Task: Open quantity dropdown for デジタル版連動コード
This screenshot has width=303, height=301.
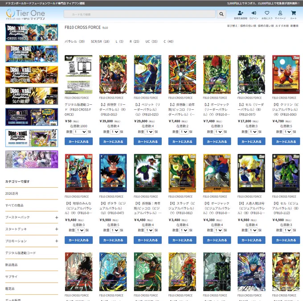Action: tap(80, 132)
